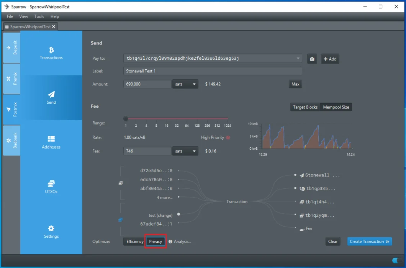This screenshot has height=268, width=406.
Task: Optimize transaction for Efficiency
Action: tap(135, 242)
